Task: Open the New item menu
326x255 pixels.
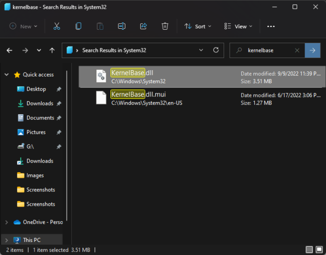Action: (x=21, y=26)
